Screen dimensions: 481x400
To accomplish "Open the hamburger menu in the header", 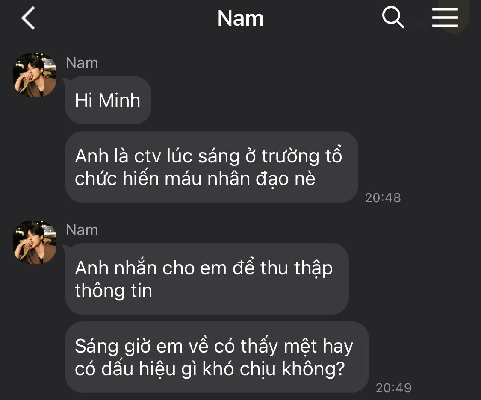I will point(445,18).
